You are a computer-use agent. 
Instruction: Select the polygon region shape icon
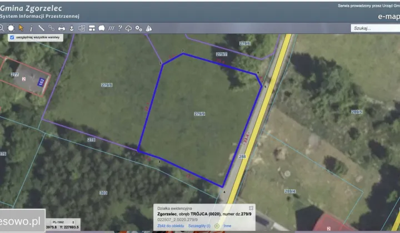(102, 28)
